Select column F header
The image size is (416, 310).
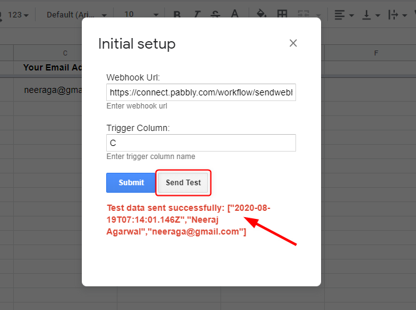[375, 53]
